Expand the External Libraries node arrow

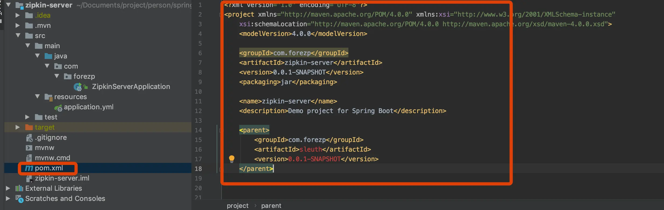pyautogui.click(x=8, y=188)
